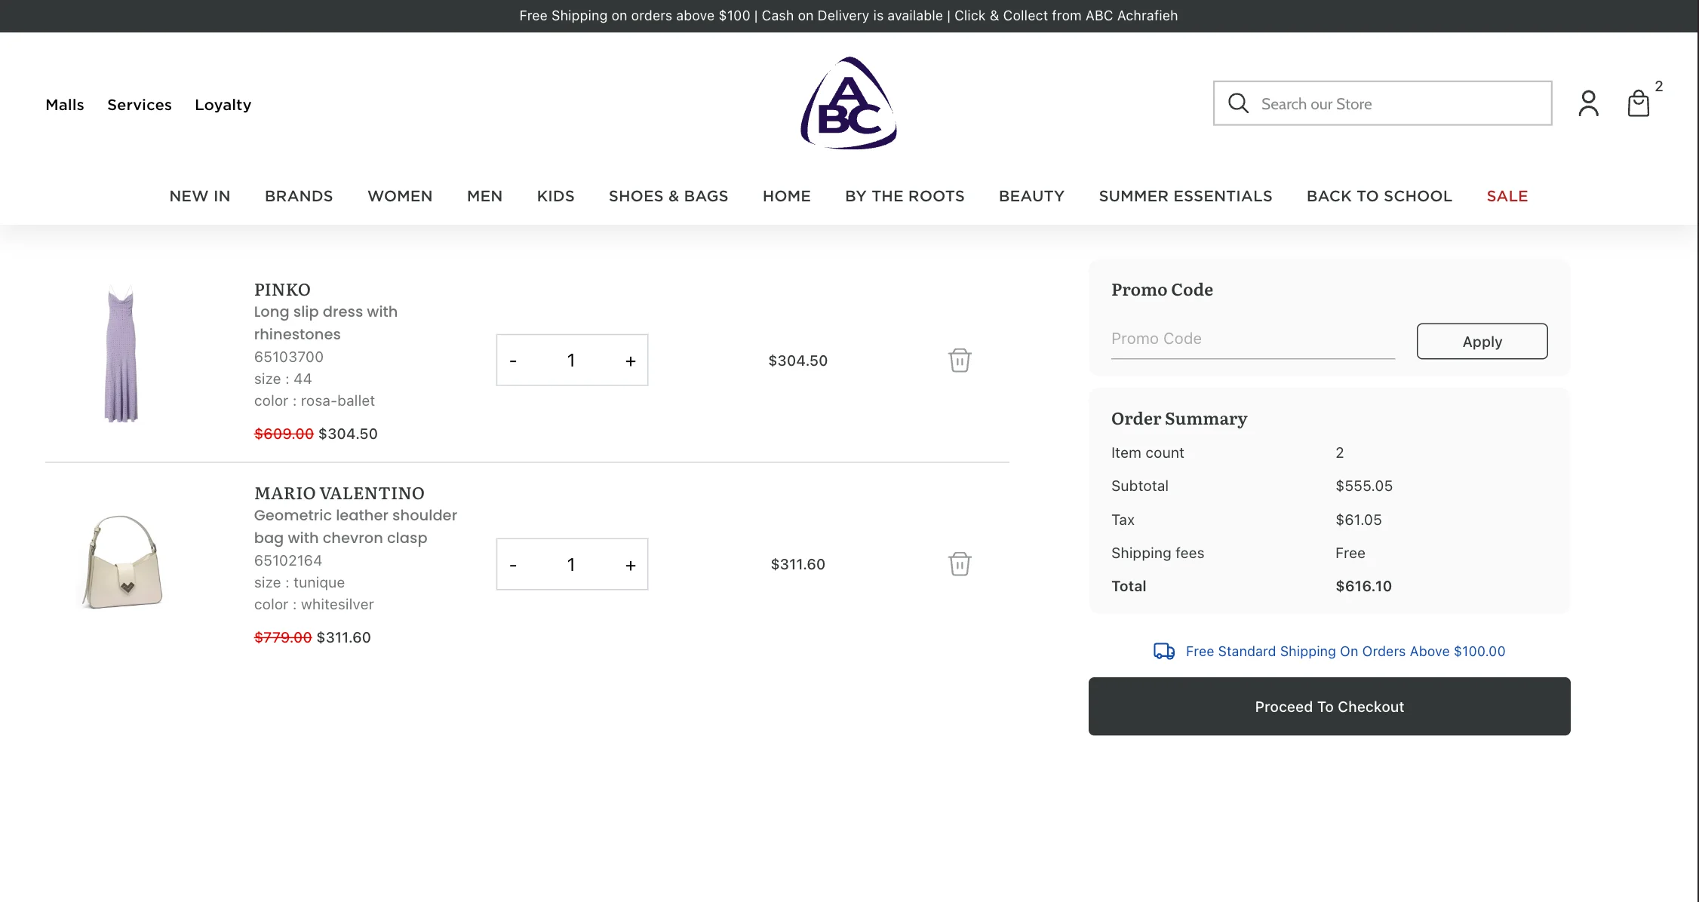Click product code 65103700
Image resolution: width=1699 pixels, height=902 pixels.
tap(289, 357)
